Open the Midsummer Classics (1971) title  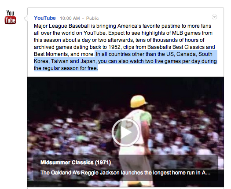pyautogui.click(x=76, y=163)
